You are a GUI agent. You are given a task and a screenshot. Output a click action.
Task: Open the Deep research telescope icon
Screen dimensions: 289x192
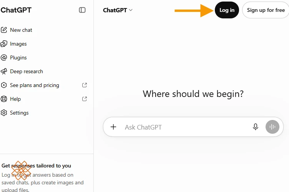click(4, 71)
